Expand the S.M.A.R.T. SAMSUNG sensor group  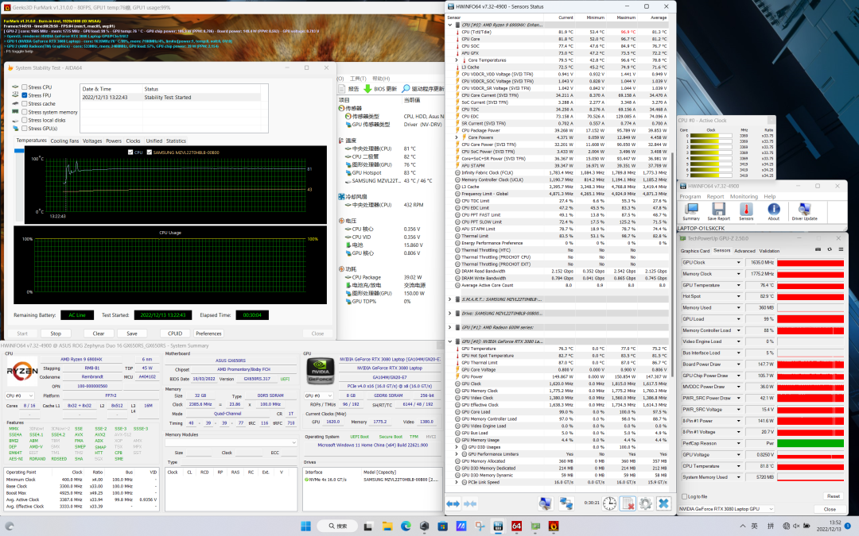(450, 299)
